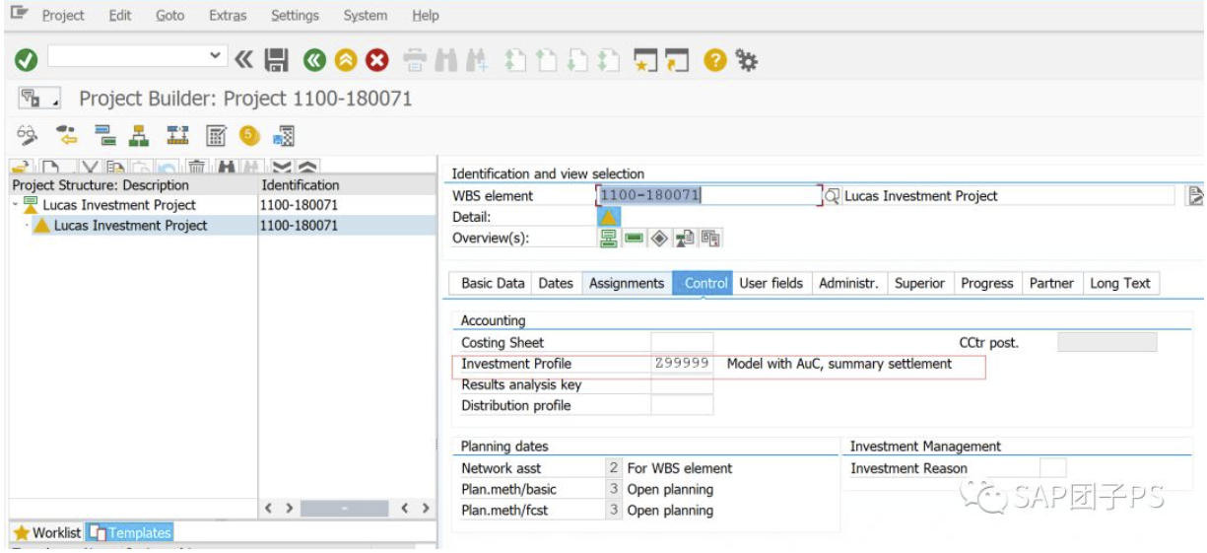Open the trash delete icon in the structure toolbar
This screenshot has height=553, width=1207.
197,169
